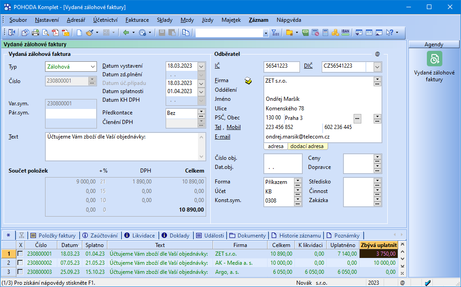Click the green back arrow icon
The height and width of the screenshot is (287, 461).
(126, 33)
